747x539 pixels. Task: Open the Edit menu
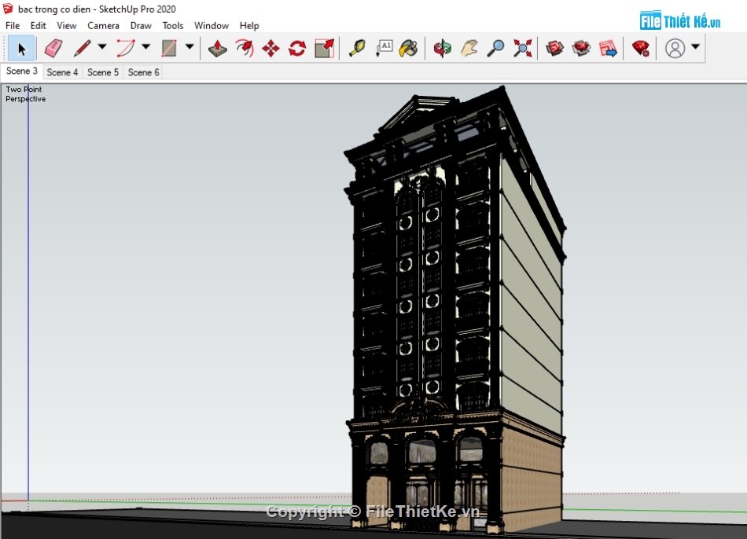(38, 26)
